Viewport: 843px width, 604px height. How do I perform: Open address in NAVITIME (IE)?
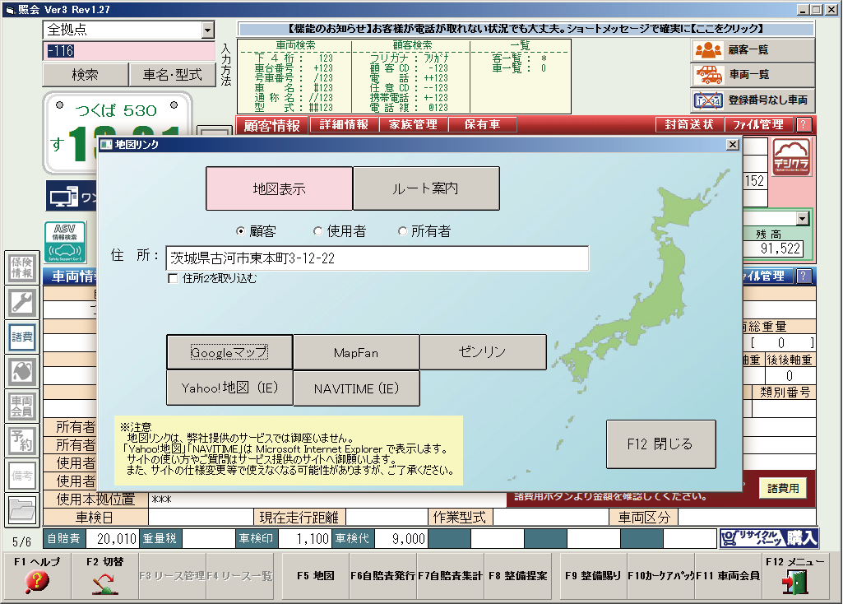point(356,388)
